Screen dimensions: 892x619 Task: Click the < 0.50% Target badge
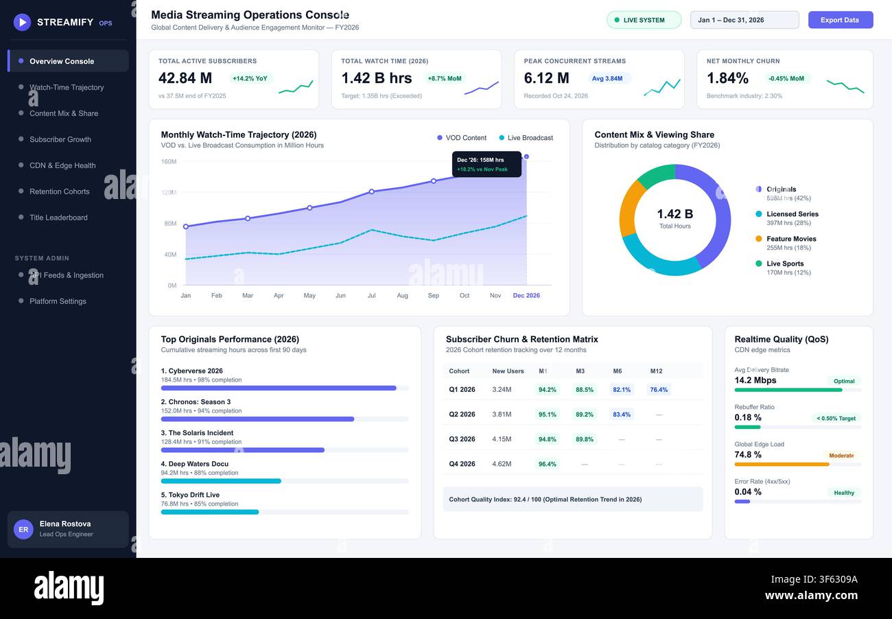point(836,418)
